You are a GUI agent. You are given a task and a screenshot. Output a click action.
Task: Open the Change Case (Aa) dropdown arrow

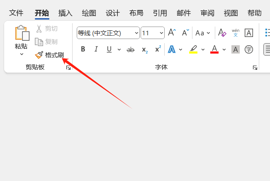point(208,33)
